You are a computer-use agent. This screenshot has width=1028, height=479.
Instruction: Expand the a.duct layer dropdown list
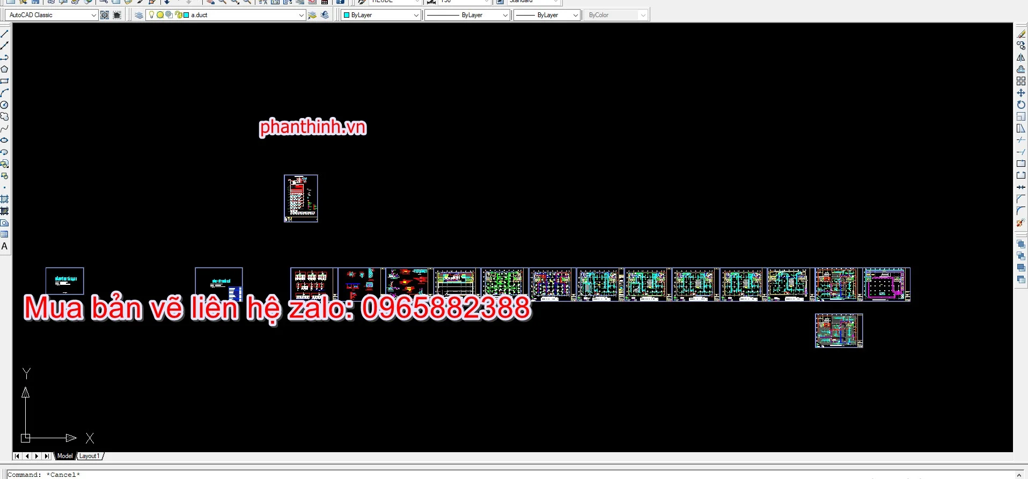tap(302, 15)
